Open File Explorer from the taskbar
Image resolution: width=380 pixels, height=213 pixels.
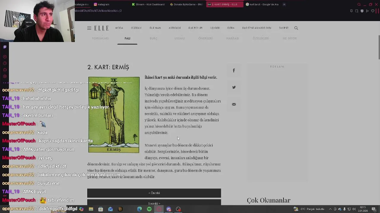tap(91, 209)
